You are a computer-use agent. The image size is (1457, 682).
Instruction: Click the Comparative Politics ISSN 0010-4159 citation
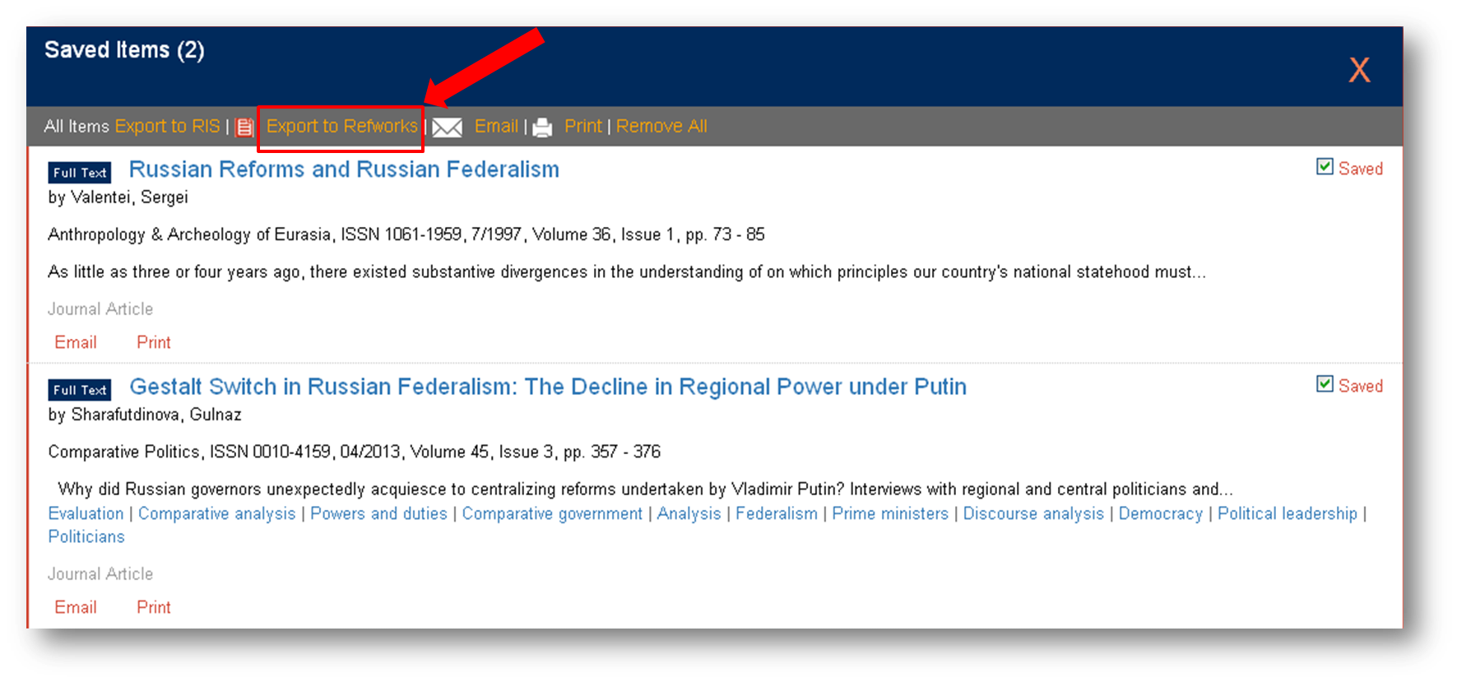[355, 452]
